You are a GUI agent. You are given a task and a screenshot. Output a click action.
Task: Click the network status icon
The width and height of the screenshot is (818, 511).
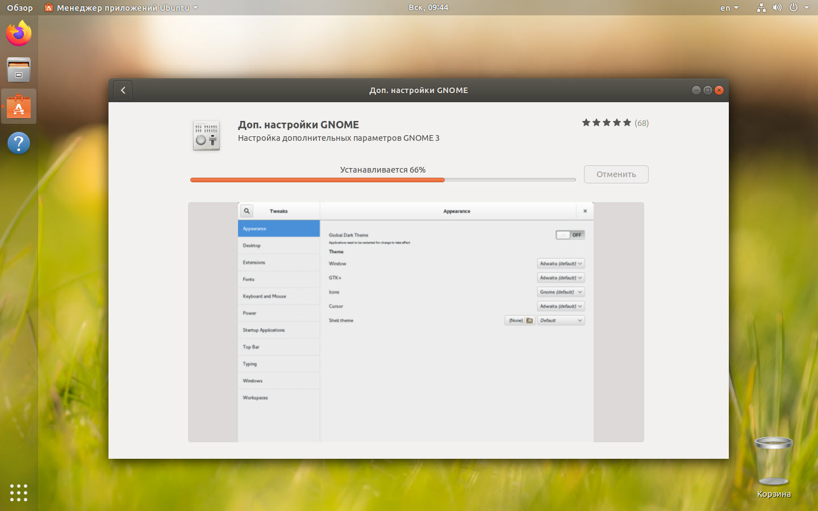click(761, 8)
